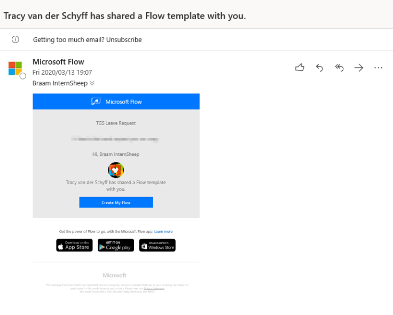Click Tracy van der Schyff's profile picture

[x=116, y=170]
